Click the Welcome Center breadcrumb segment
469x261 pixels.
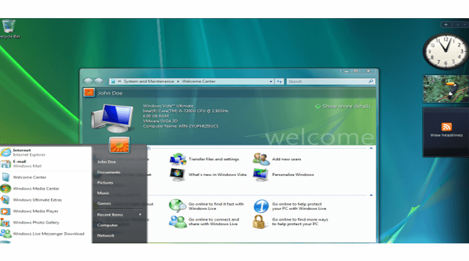click(x=199, y=82)
